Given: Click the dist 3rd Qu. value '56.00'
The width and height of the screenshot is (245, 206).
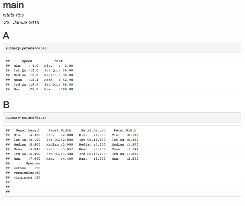Looking at the screenshot, I should click(68, 84).
